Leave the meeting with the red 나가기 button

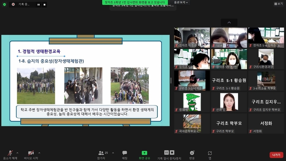[276, 155]
